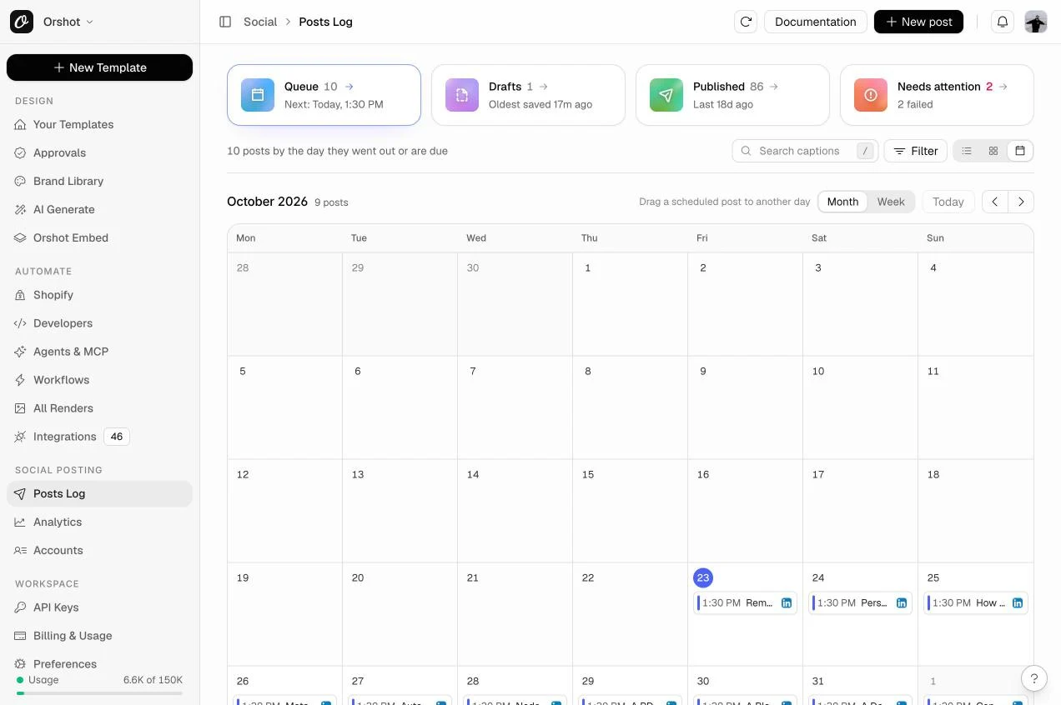Open the 1:30 PM post on October 23
The image size is (1061, 705).
(745, 602)
